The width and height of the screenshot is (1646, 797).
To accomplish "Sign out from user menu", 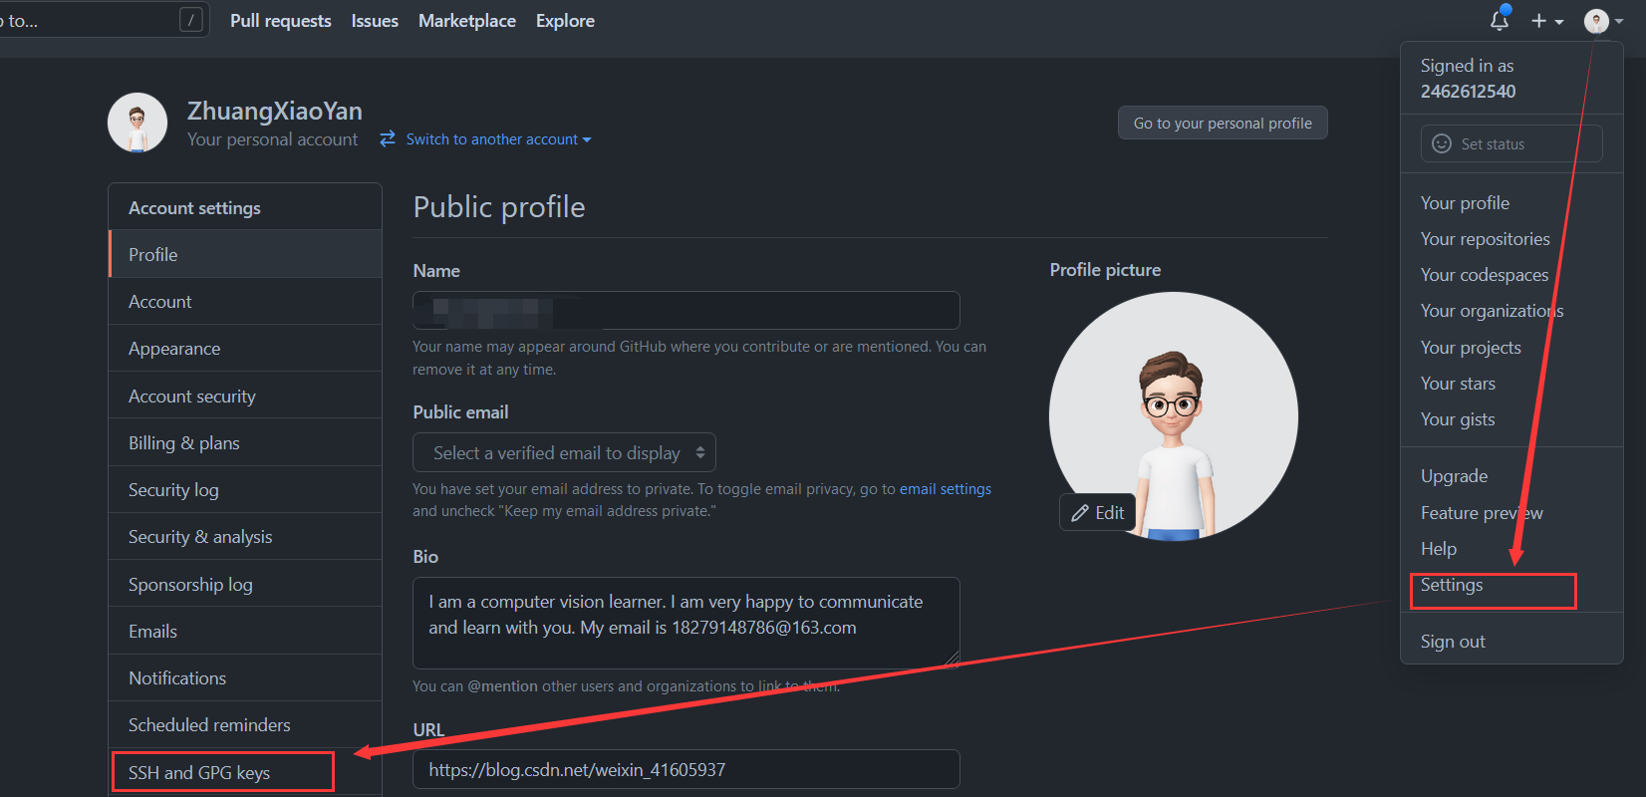I will click(1453, 641).
